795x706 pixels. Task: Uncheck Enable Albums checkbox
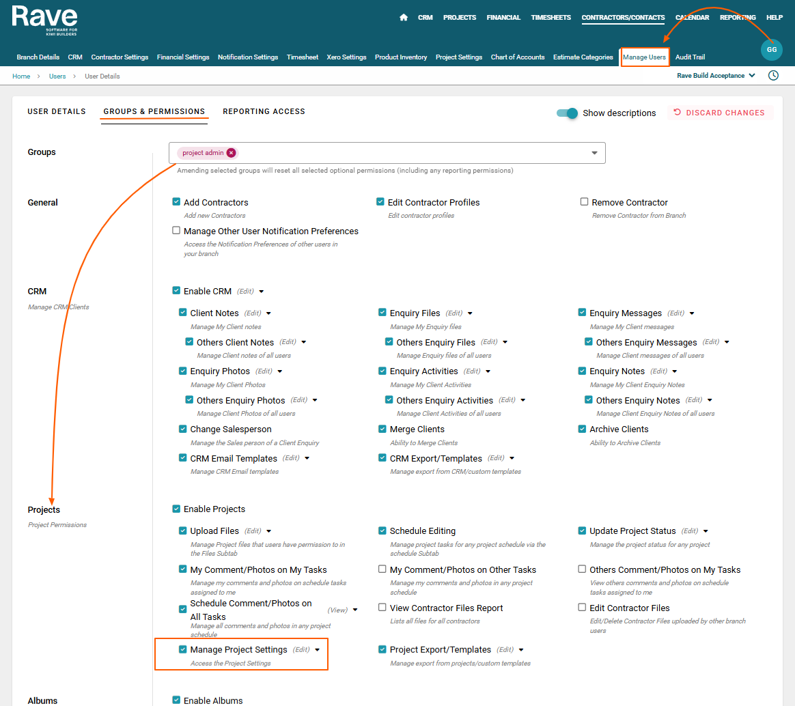pyautogui.click(x=176, y=700)
